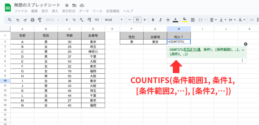This screenshot has height=125, width=259.
Task: Select the paint format roller icon
Action: 39,20
